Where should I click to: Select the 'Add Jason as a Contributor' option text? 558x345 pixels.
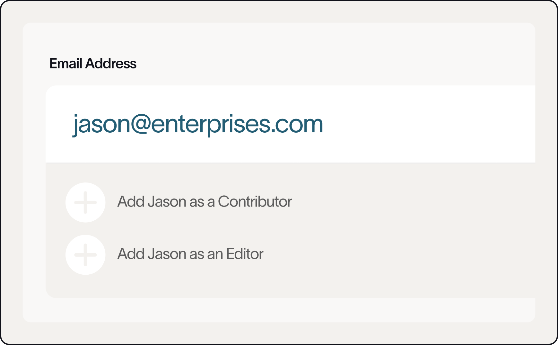204,202
